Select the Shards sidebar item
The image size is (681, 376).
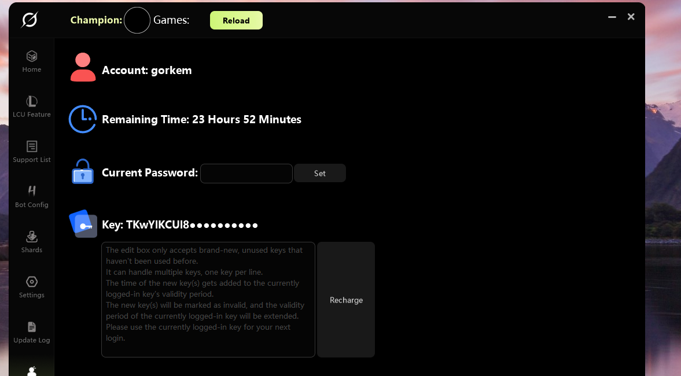pos(32,242)
